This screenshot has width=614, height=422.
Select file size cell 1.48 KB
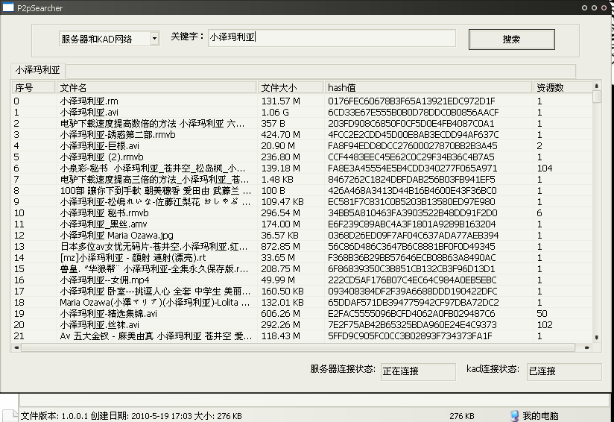pyautogui.click(x=276, y=180)
